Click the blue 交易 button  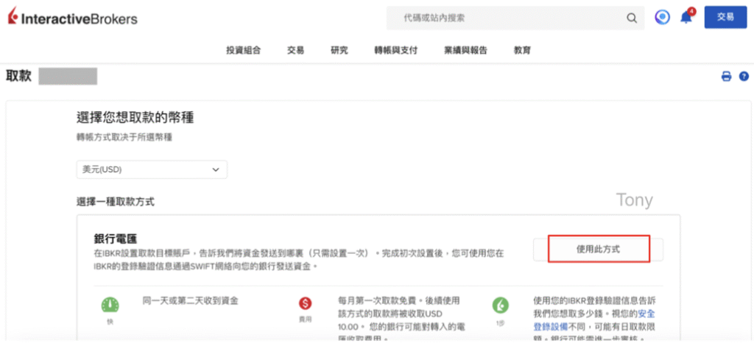coord(725,18)
